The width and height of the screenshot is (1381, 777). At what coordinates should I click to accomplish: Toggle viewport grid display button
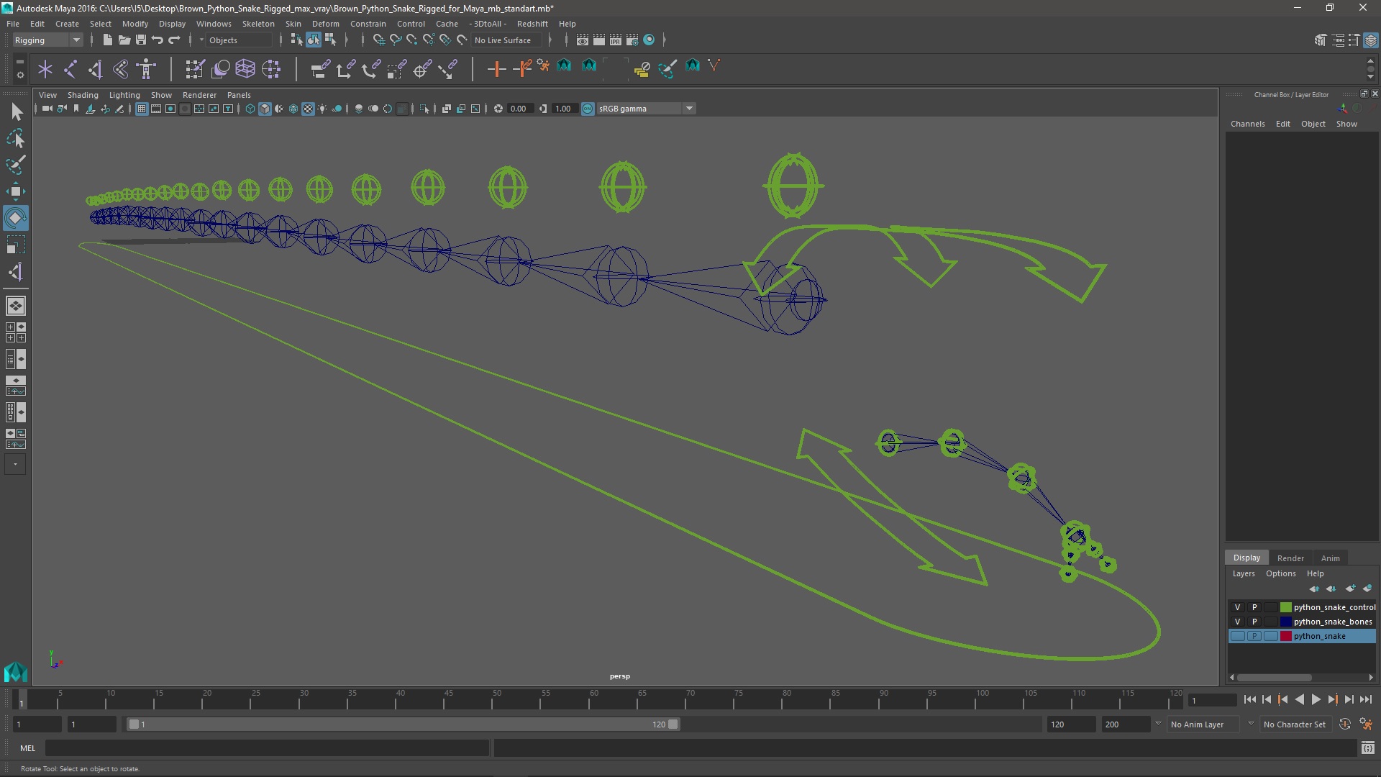point(142,109)
